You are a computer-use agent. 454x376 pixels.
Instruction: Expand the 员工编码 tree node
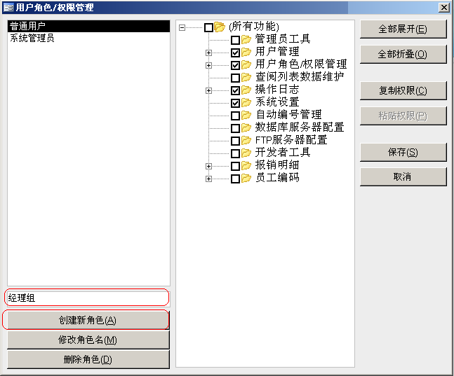[x=208, y=179]
